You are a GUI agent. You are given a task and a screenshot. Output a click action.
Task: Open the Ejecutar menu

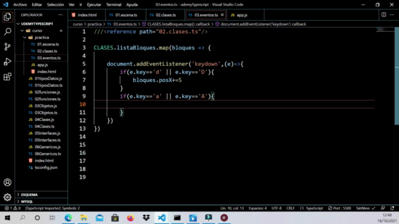pyautogui.click(x=94, y=4)
